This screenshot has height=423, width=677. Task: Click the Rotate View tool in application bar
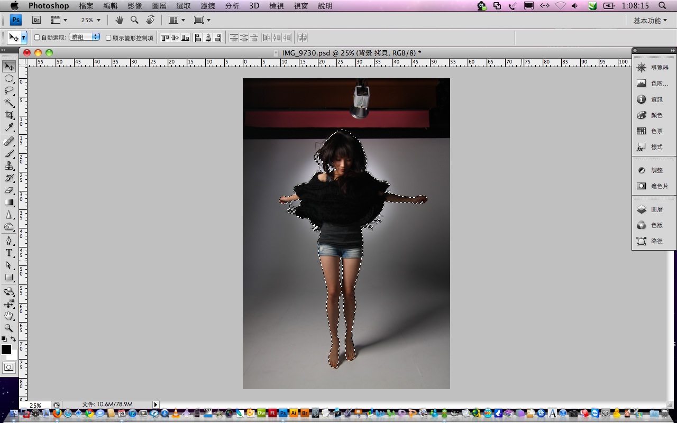click(150, 20)
